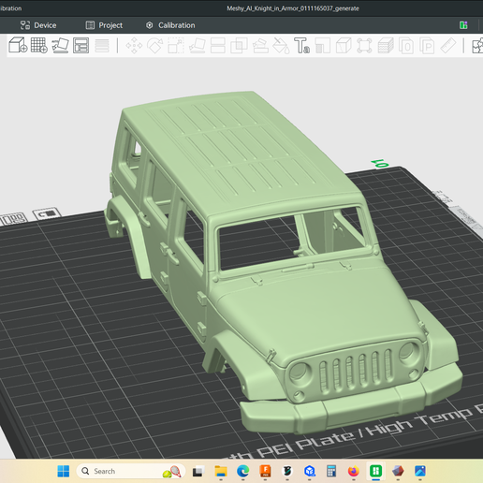This screenshot has width=483, height=483.
Task: Select the Lay on face tool
Action: pos(198,46)
